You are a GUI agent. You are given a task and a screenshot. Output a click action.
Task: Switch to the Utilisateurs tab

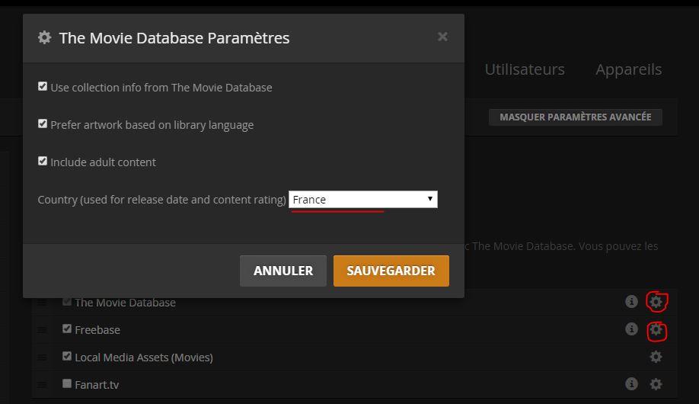(525, 69)
